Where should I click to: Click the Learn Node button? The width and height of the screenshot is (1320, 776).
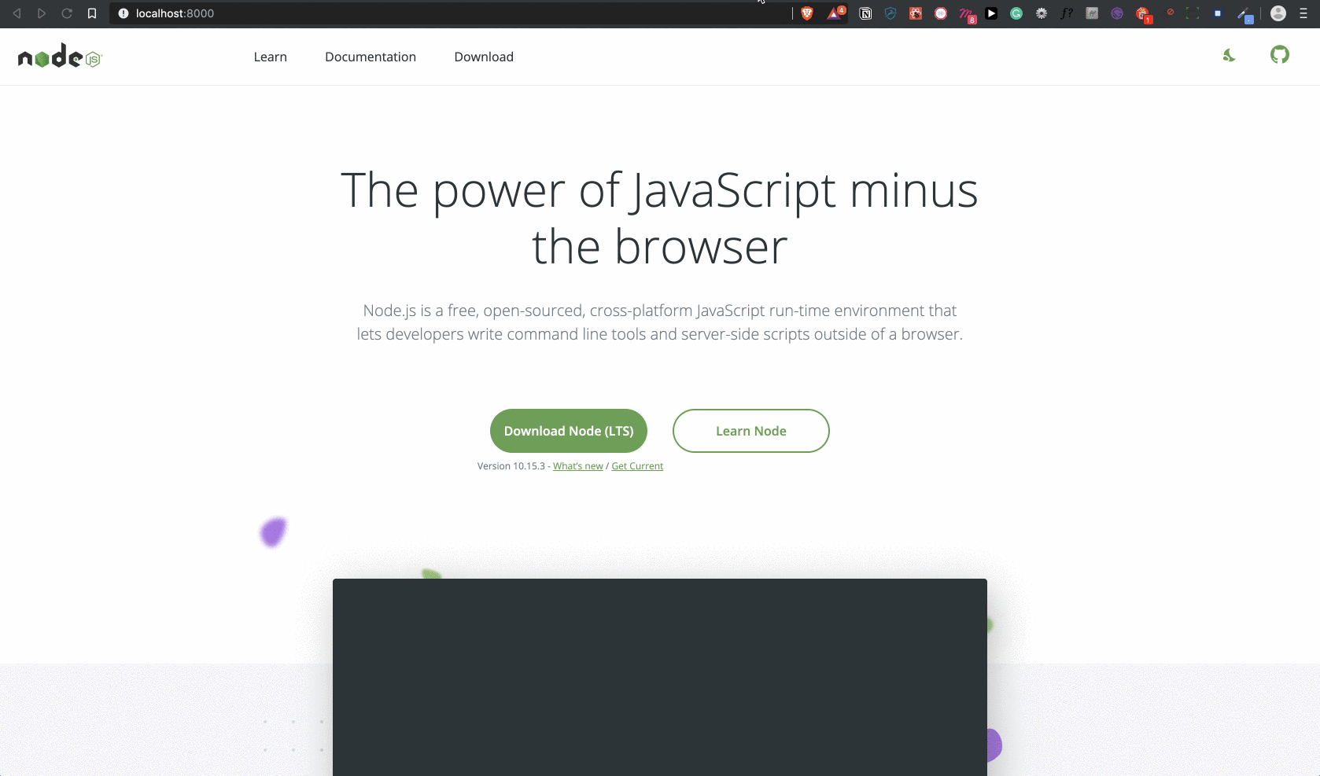[751, 431]
